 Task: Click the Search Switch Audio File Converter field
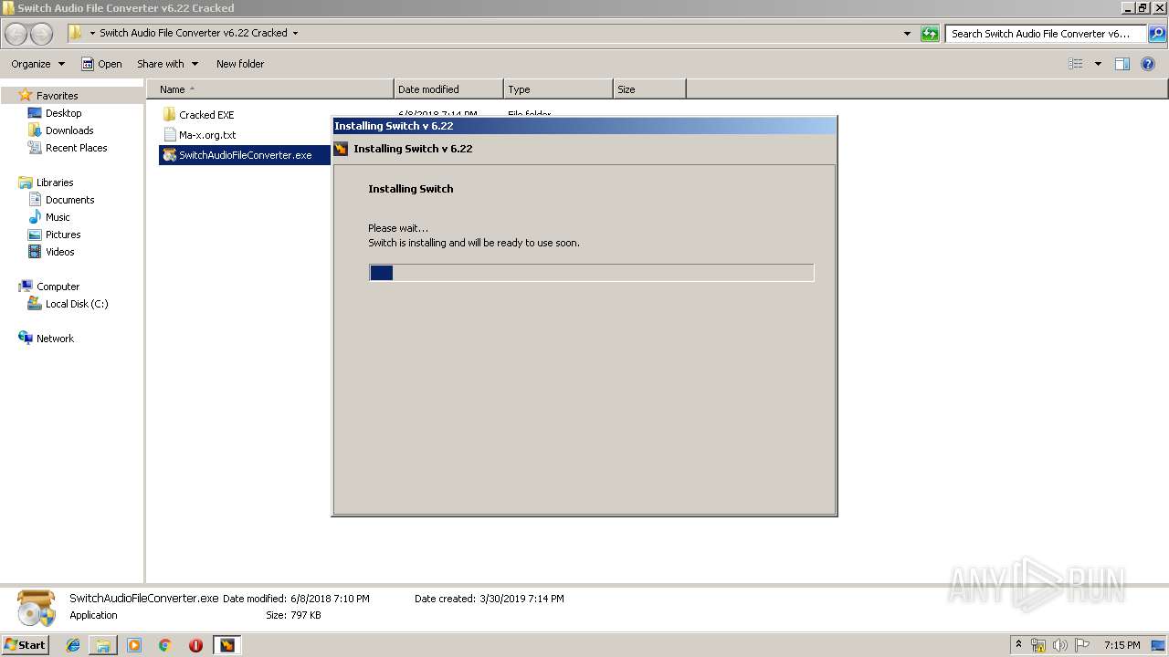(x=1046, y=34)
